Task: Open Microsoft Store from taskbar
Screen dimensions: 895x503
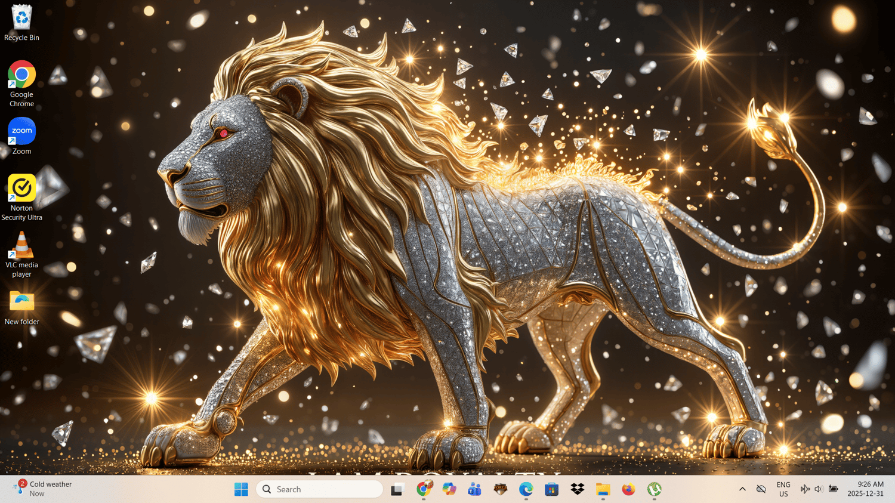Action: [x=551, y=489]
